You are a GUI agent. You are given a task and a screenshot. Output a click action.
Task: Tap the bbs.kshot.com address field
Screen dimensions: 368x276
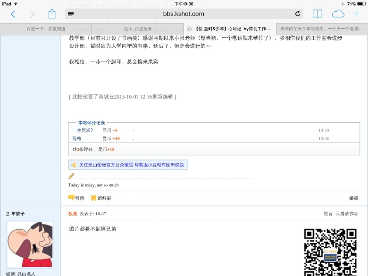coord(184,14)
